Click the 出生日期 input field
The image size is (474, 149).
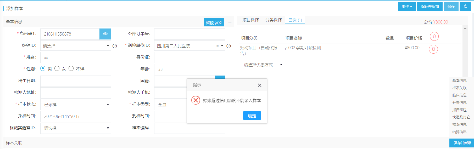76,81
